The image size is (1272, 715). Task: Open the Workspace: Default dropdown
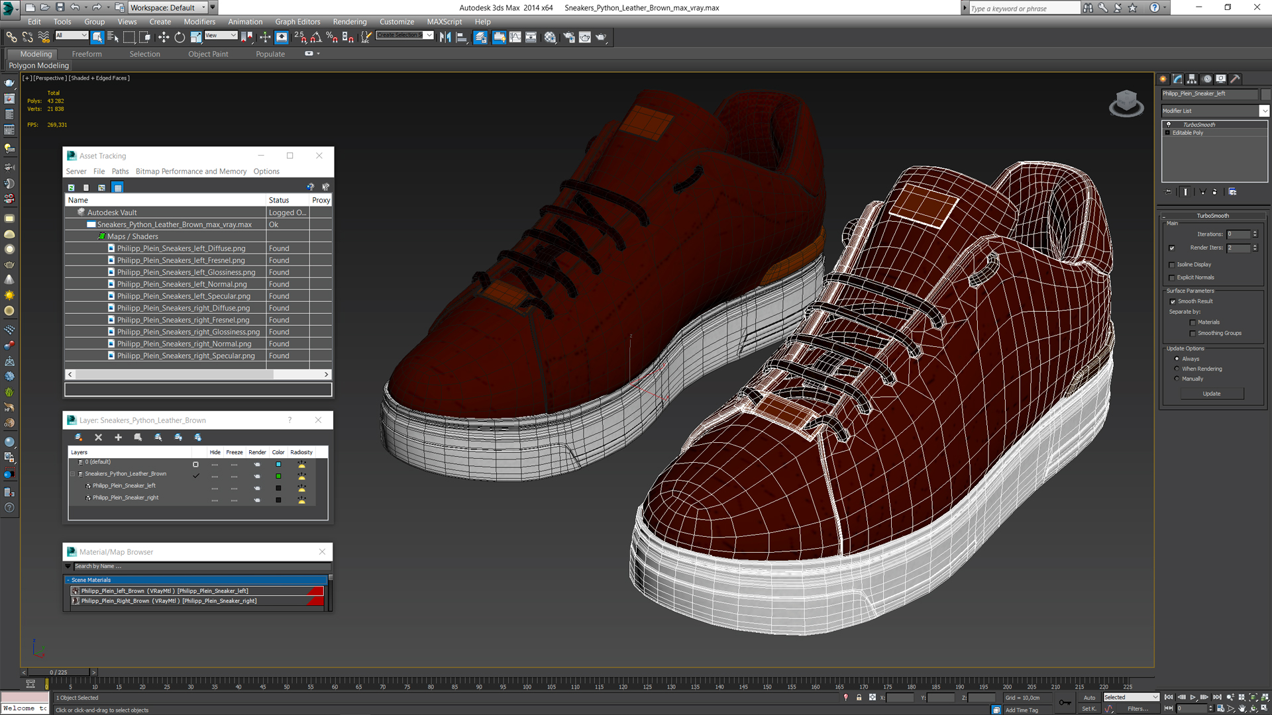click(167, 7)
